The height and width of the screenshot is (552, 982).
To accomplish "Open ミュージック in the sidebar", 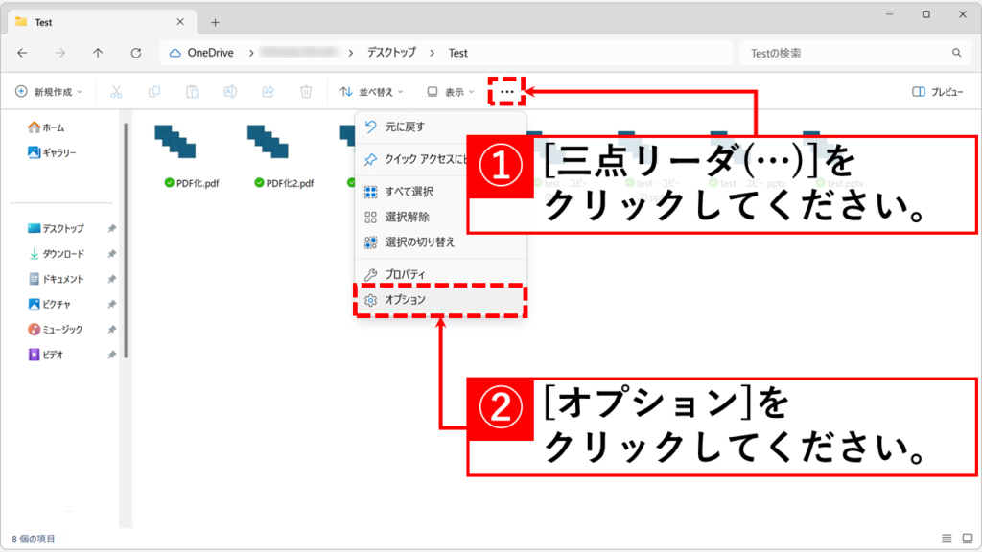I will [55, 330].
